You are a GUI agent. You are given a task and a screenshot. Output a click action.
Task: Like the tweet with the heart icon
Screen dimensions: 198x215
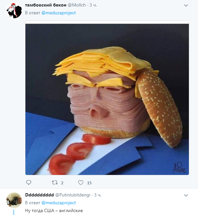coord(80,182)
